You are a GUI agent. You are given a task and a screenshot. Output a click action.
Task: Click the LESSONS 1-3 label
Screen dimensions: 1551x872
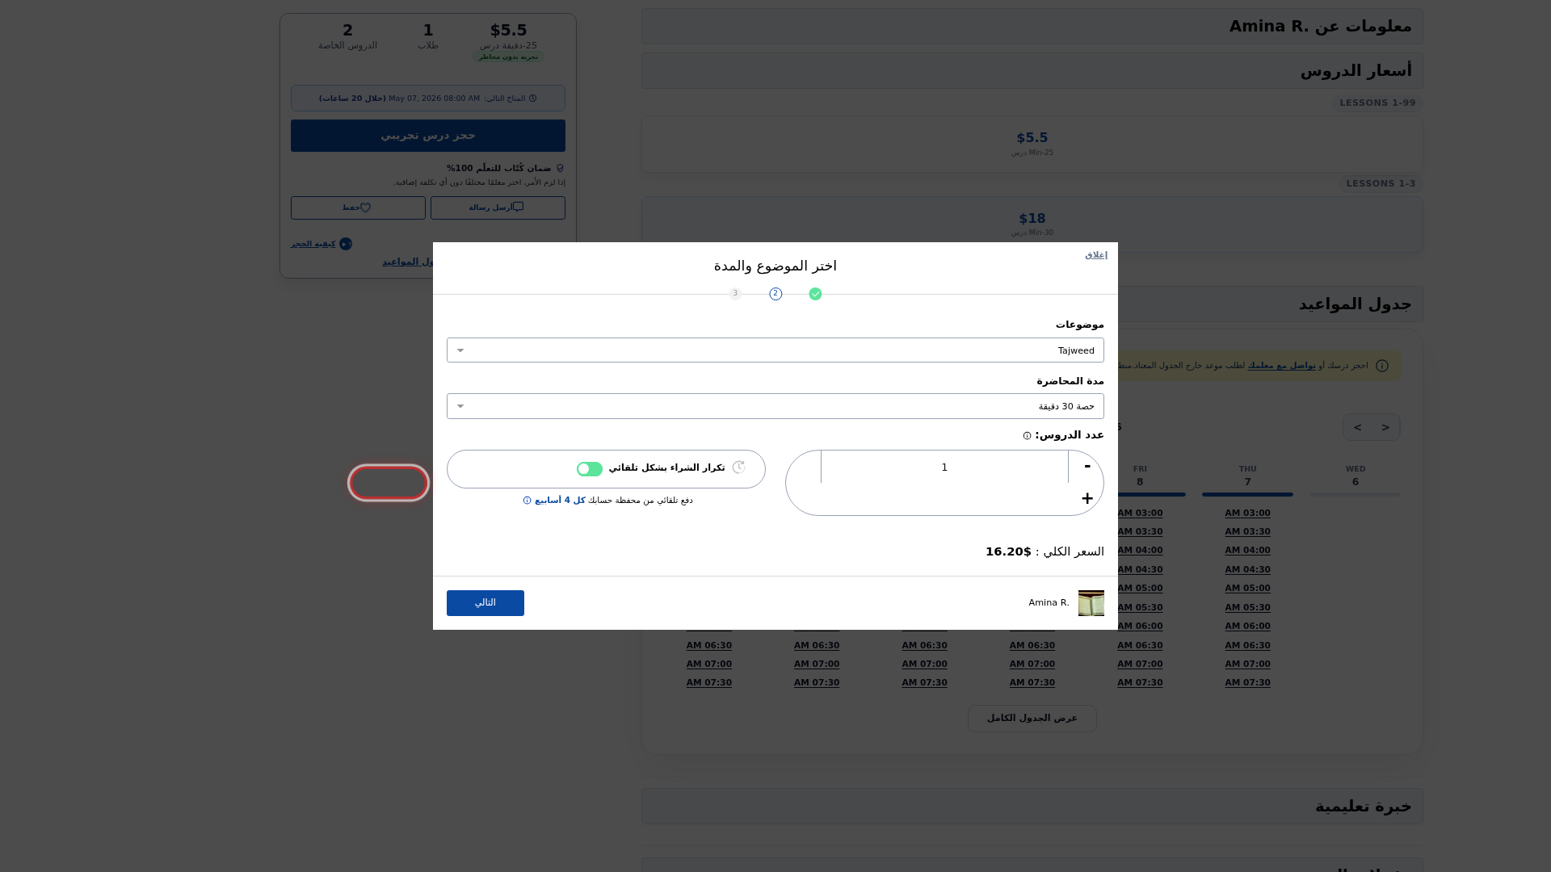pyautogui.click(x=1381, y=184)
